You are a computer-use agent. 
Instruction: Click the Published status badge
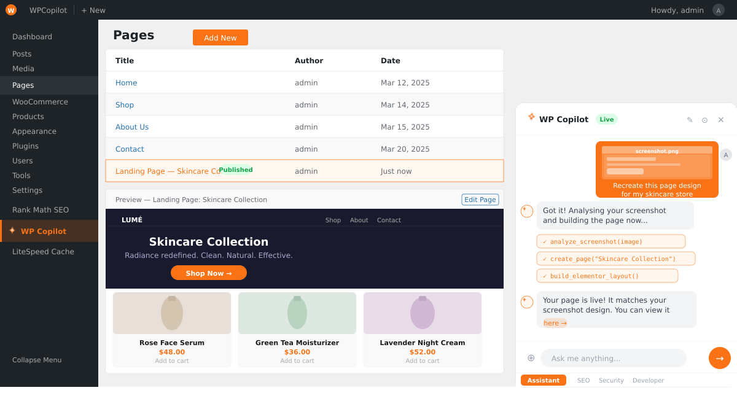(x=236, y=170)
